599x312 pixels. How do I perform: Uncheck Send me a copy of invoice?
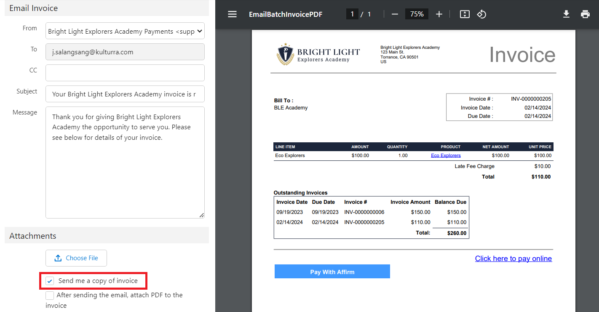pyautogui.click(x=50, y=281)
